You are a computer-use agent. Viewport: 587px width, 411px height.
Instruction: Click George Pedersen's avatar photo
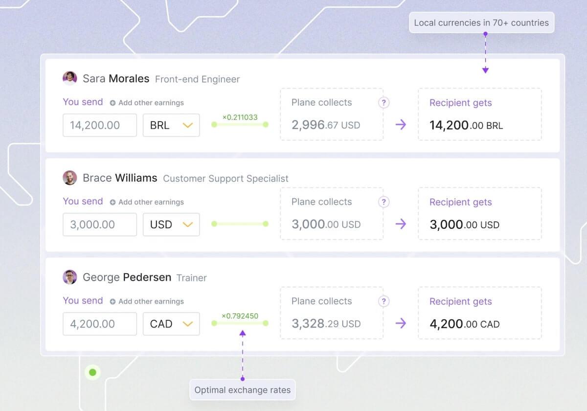pos(70,277)
